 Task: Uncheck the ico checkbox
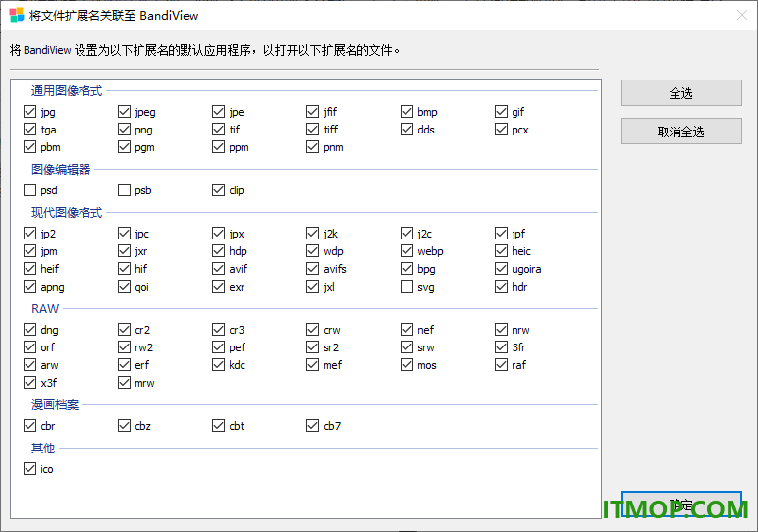click(30, 469)
